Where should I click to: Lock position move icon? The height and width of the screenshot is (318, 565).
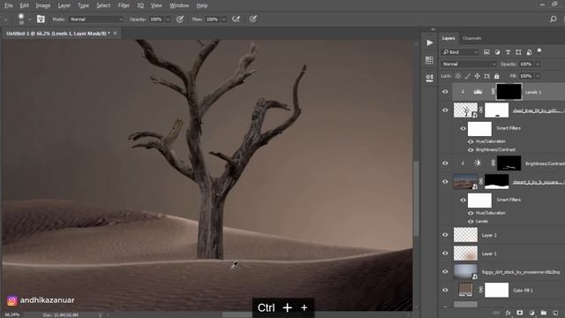(x=477, y=76)
